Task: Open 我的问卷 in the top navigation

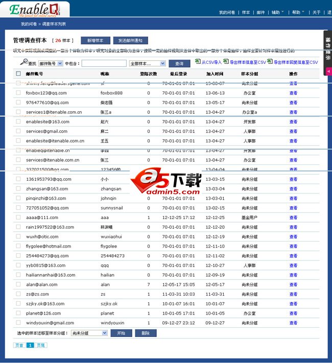Action: click(227, 12)
